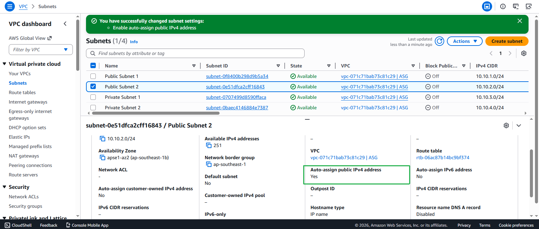Click the search magnifier in Find subnets
Viewport: 539px width, 229px height.
93,53
